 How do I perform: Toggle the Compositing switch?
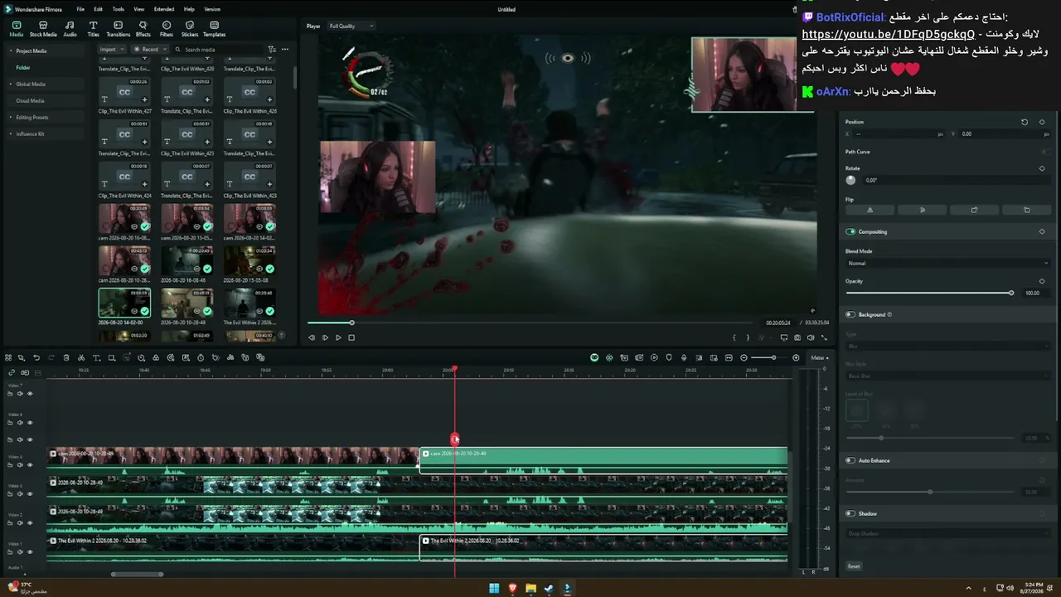tap(850, 231)
